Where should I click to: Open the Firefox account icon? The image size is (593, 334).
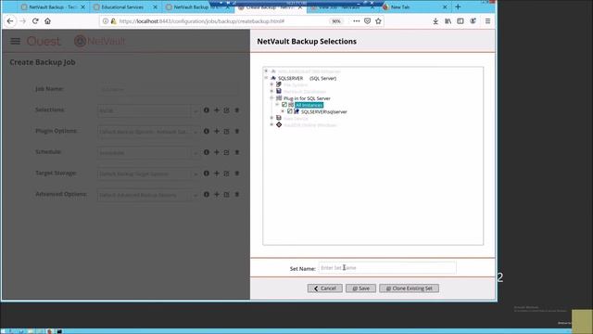[x=473, y=21]
